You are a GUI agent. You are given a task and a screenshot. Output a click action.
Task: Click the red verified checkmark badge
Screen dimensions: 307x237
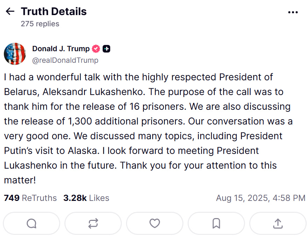coord(96,49)
